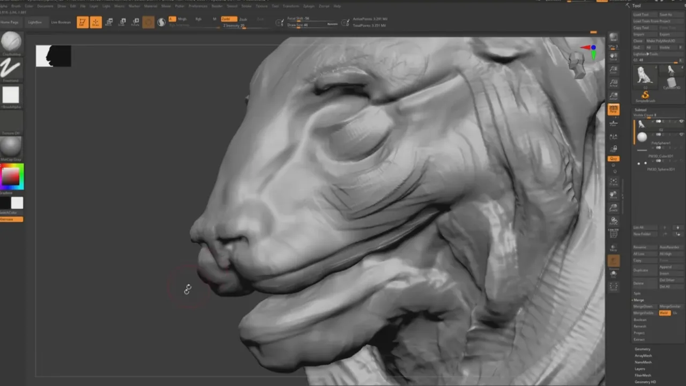Collapse the Merge section
The image size is (686, 386).
(639, 300)
